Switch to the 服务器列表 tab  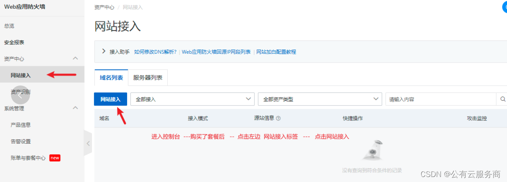click(x=148, y=77)
